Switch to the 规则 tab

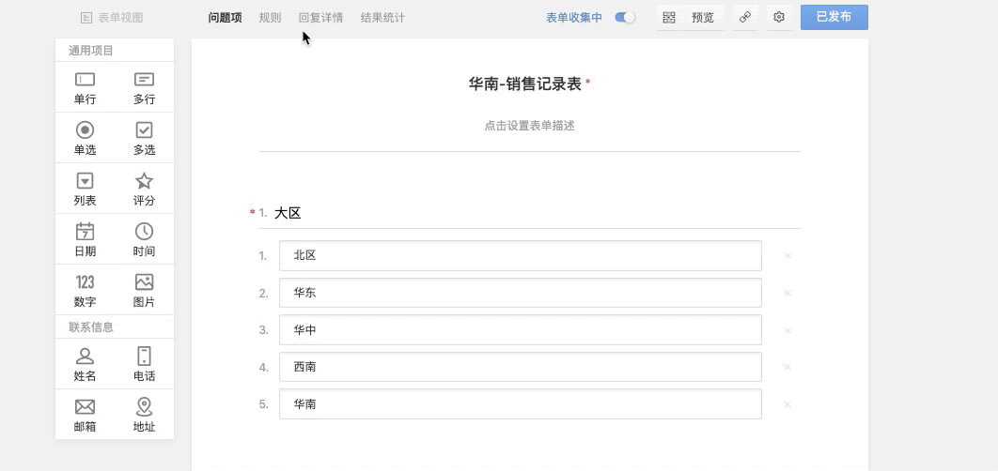tap(270, 18)
